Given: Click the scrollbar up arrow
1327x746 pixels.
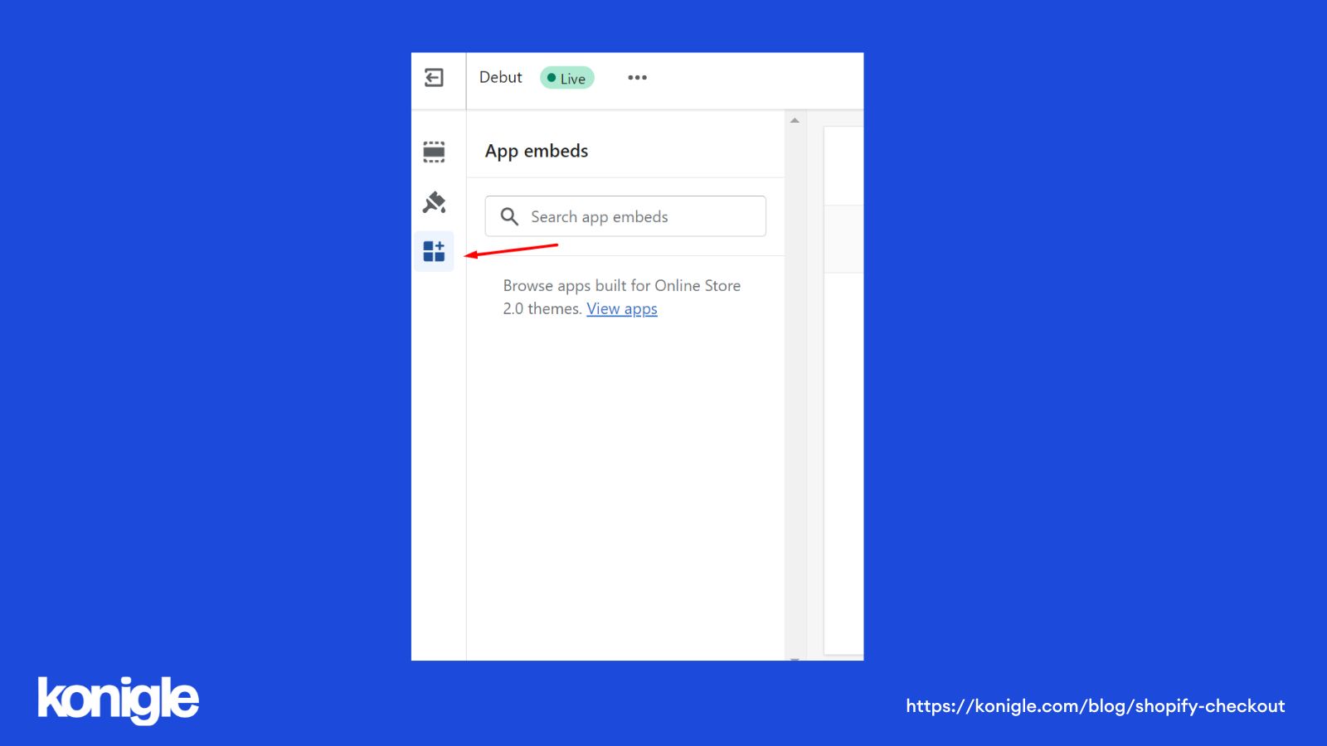Looking at the screenshot, I should click(795, 120).
